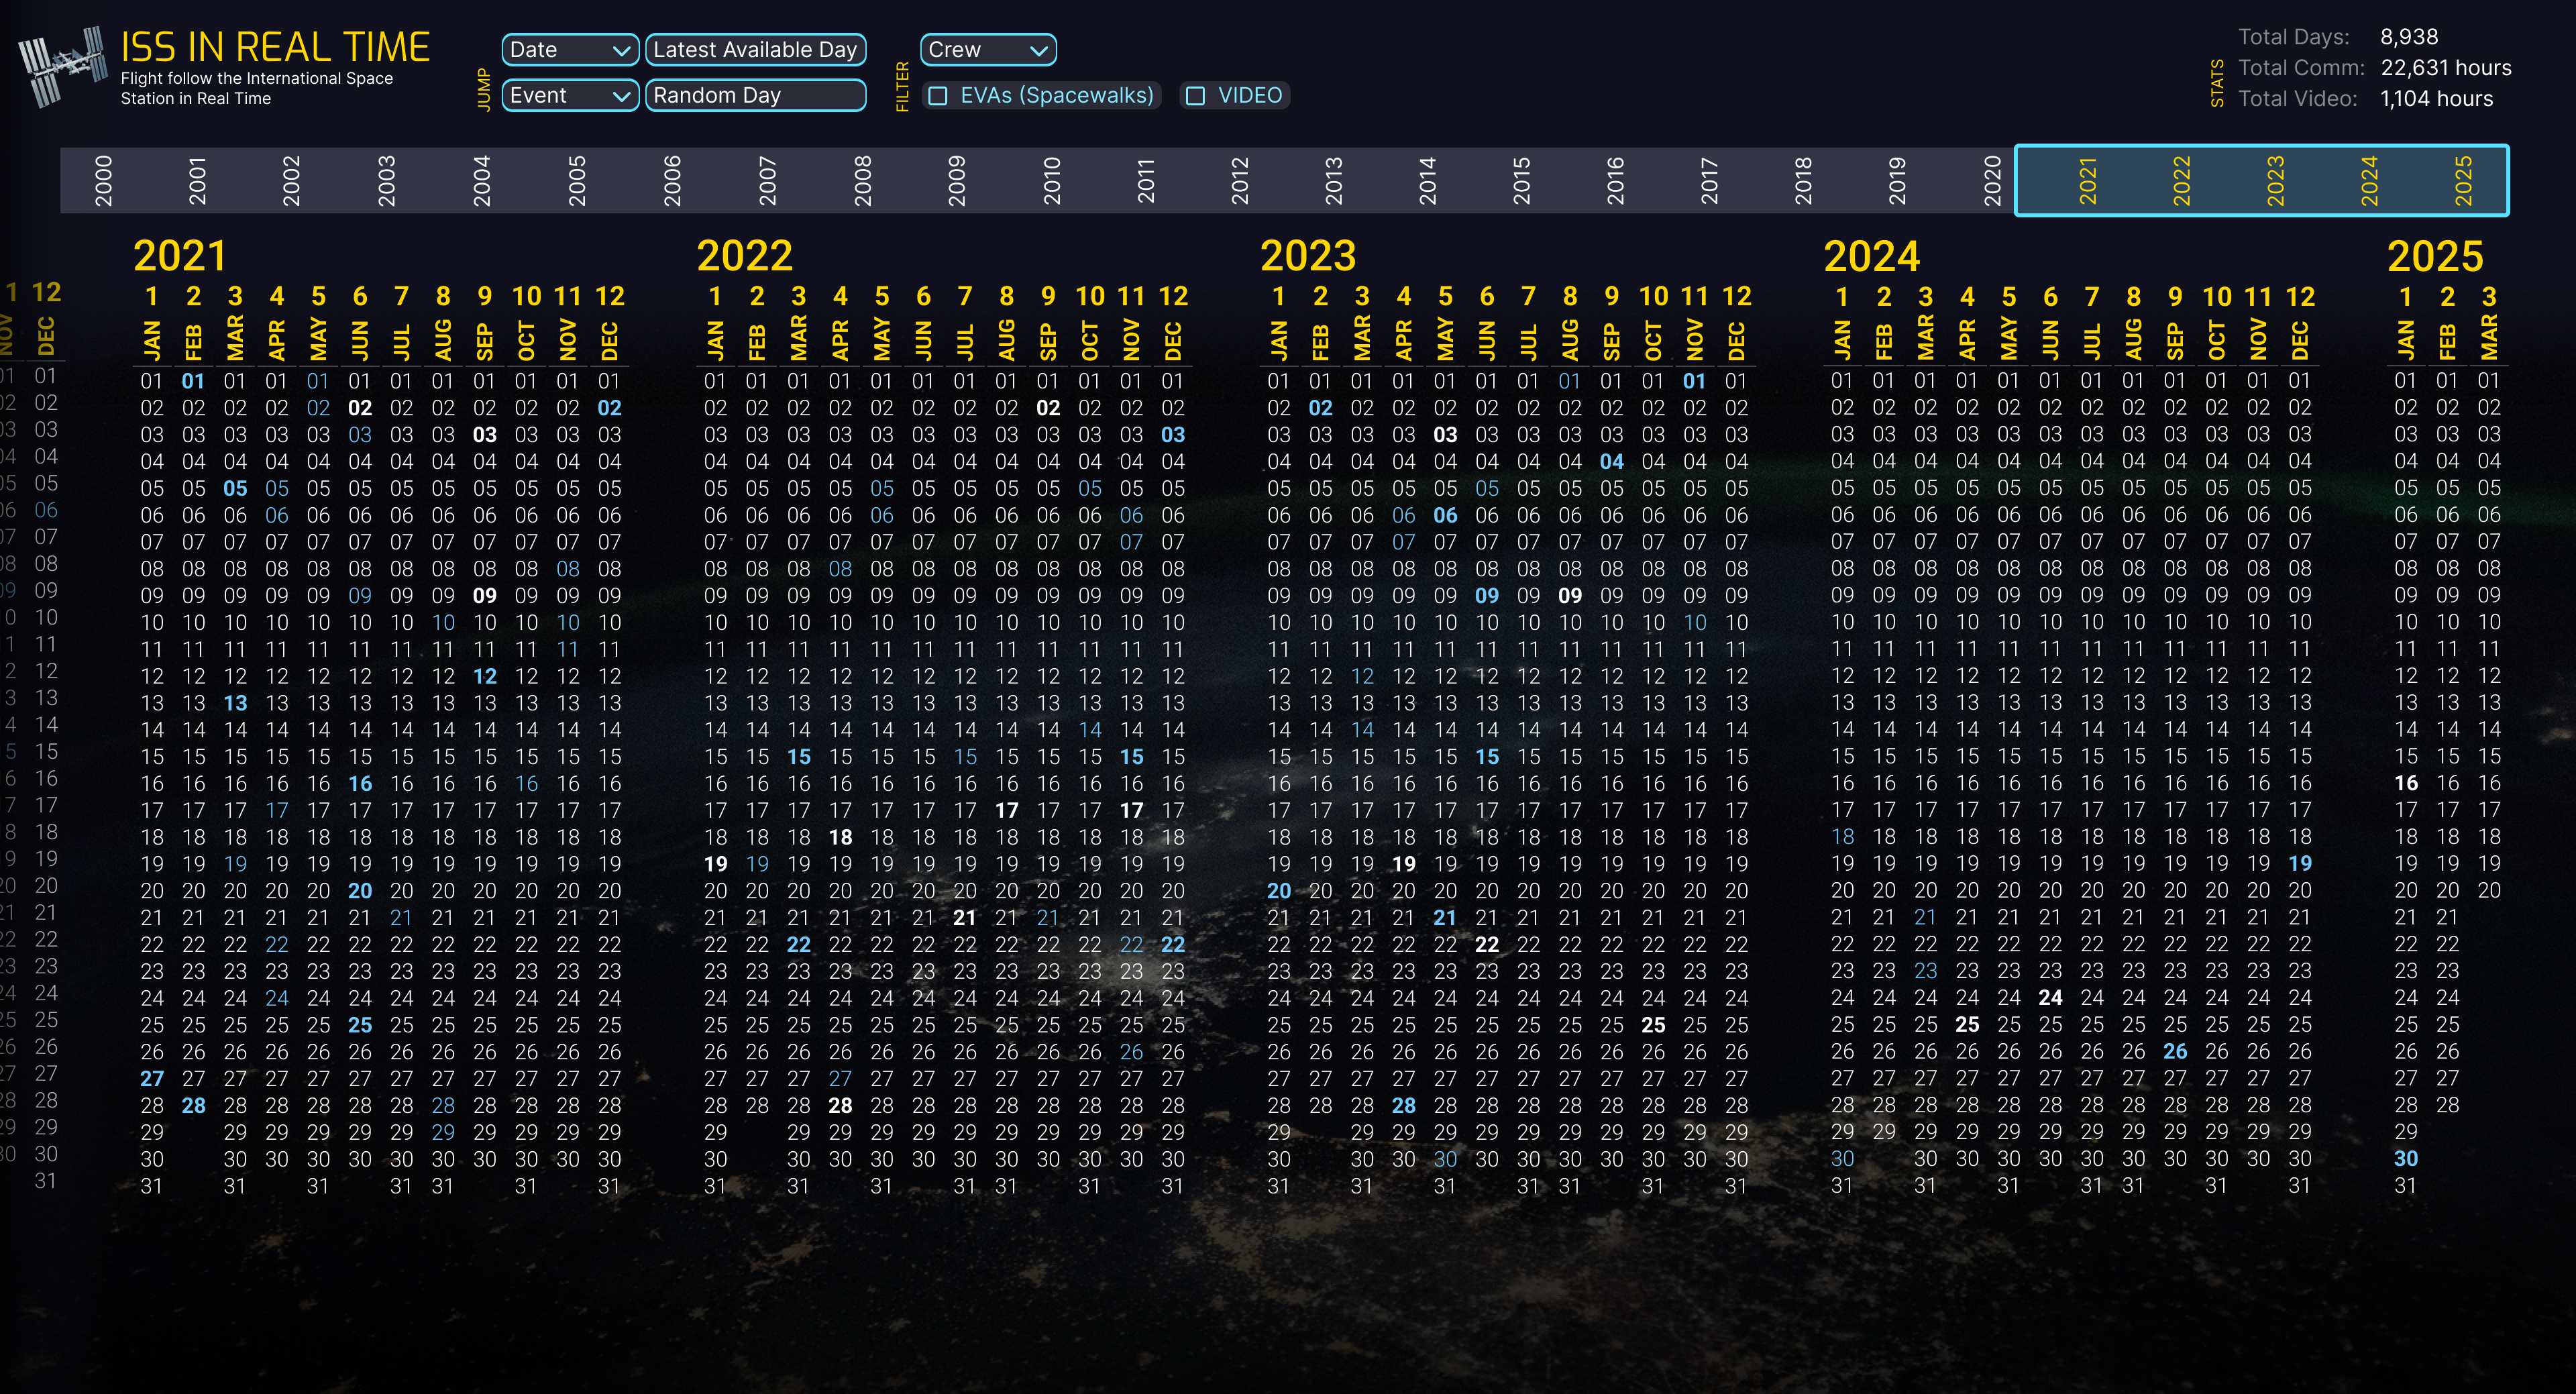Pick July 21, 2022 in the calendar

point(965,918)
